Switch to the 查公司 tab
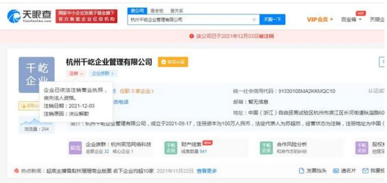Image resolution: width=387 pixels, height=183 pixels. 137,11
